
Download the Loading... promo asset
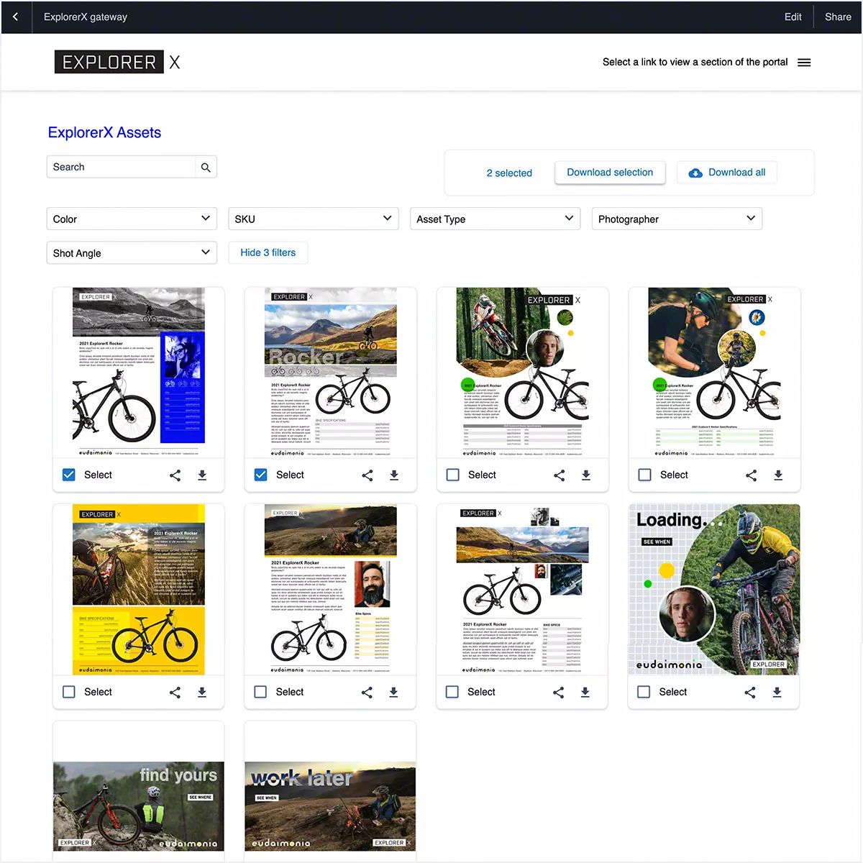[777, 692]
